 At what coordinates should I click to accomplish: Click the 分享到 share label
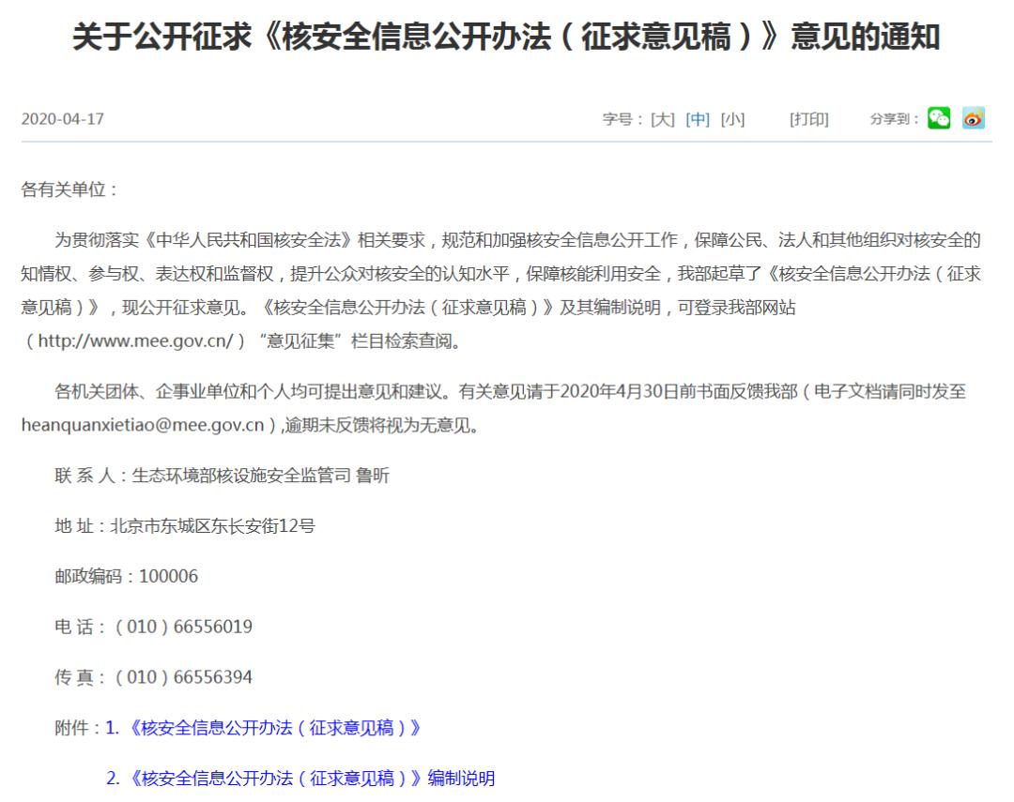click(x=891, y=120)
